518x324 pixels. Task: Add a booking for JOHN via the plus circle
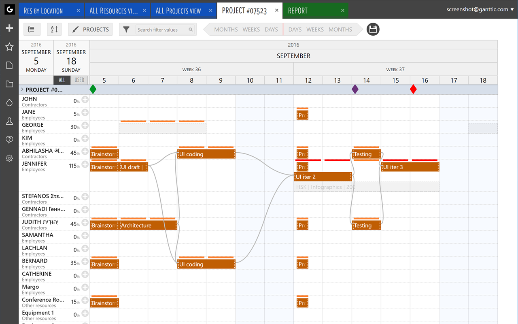[85, 99]
